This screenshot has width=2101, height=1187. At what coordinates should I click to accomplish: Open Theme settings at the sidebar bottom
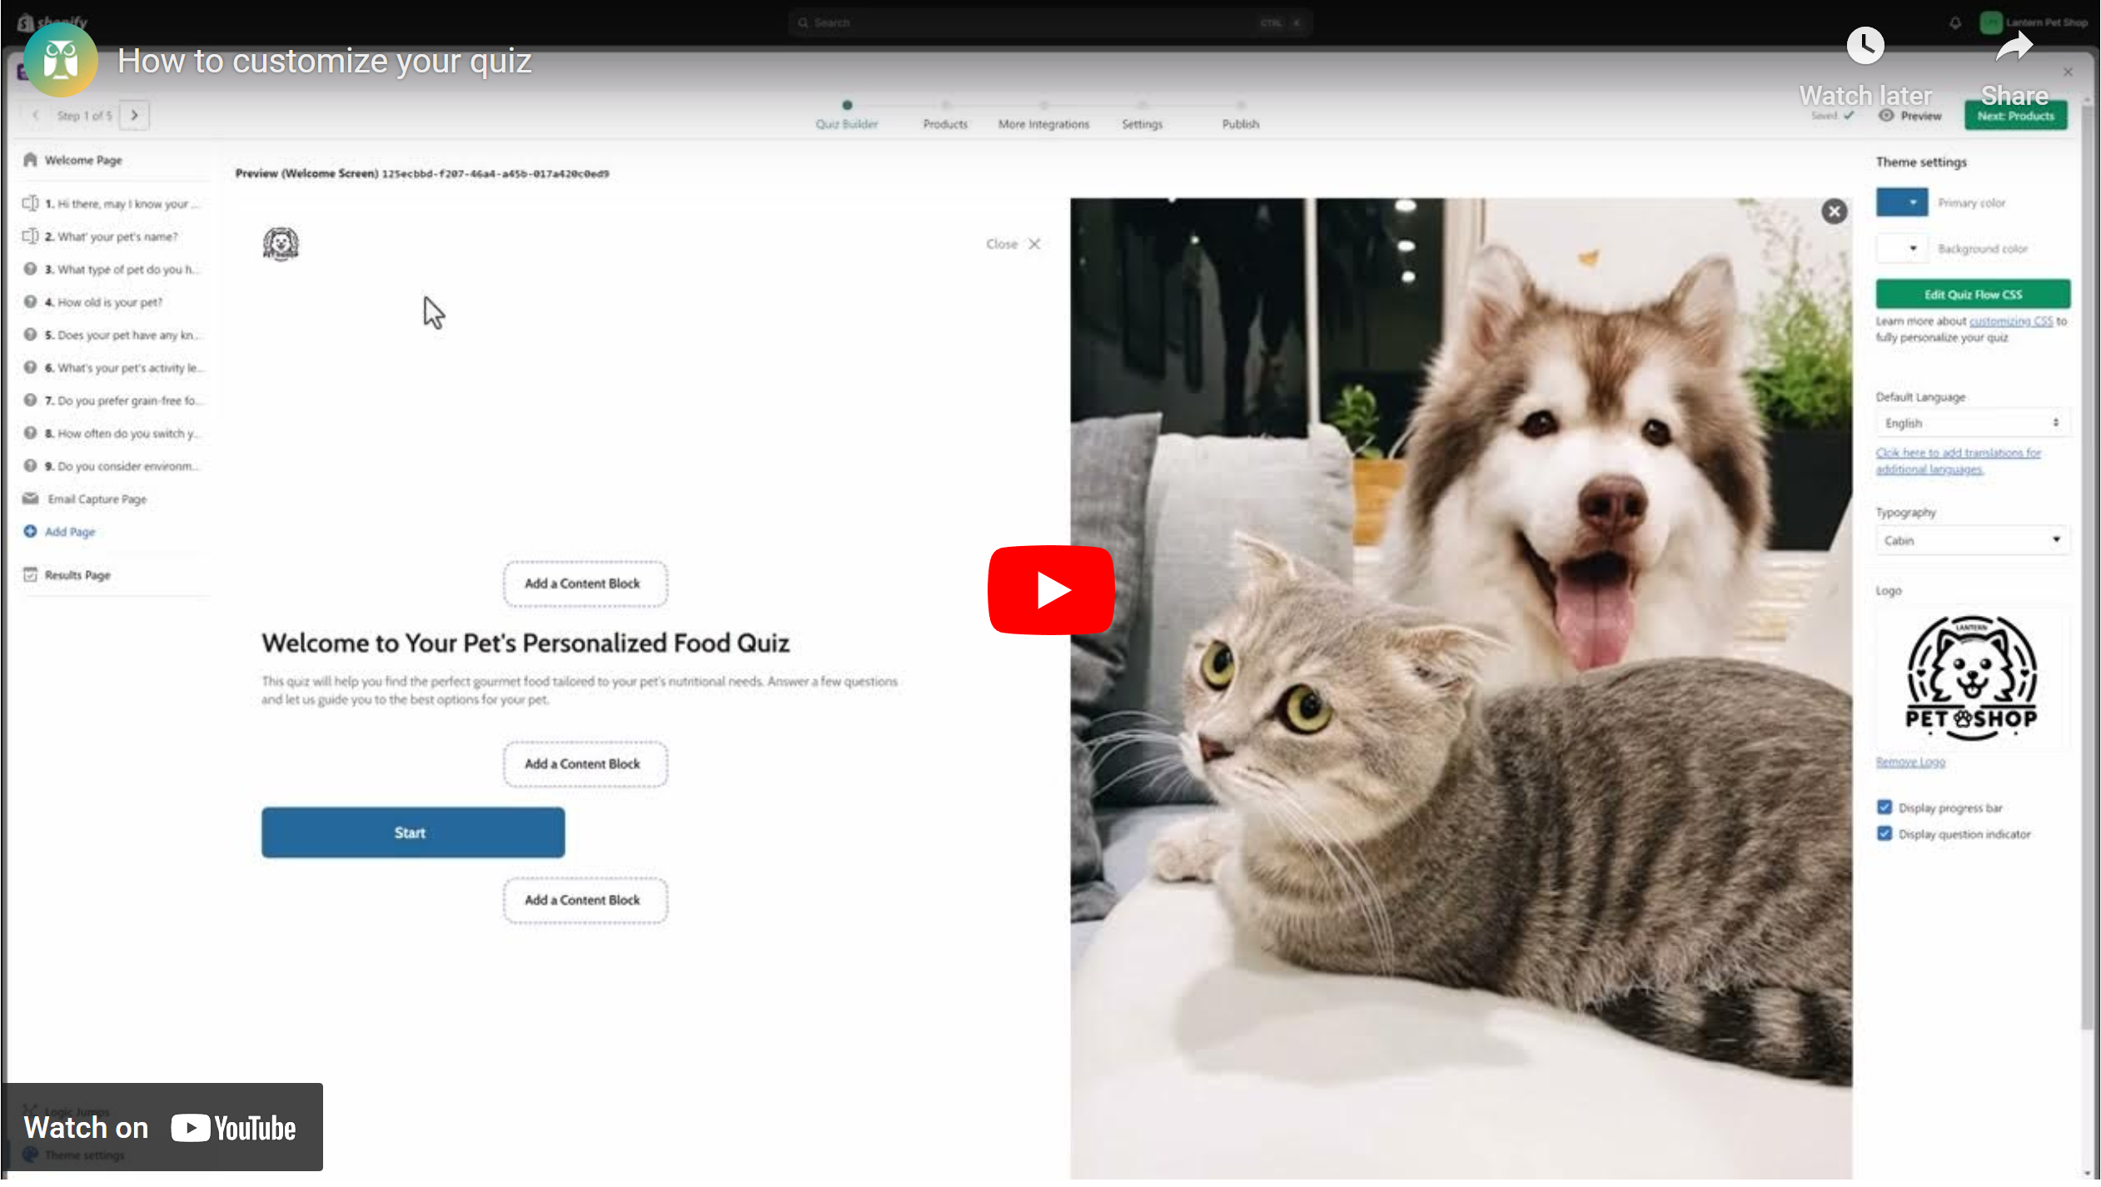[73, 1156]
